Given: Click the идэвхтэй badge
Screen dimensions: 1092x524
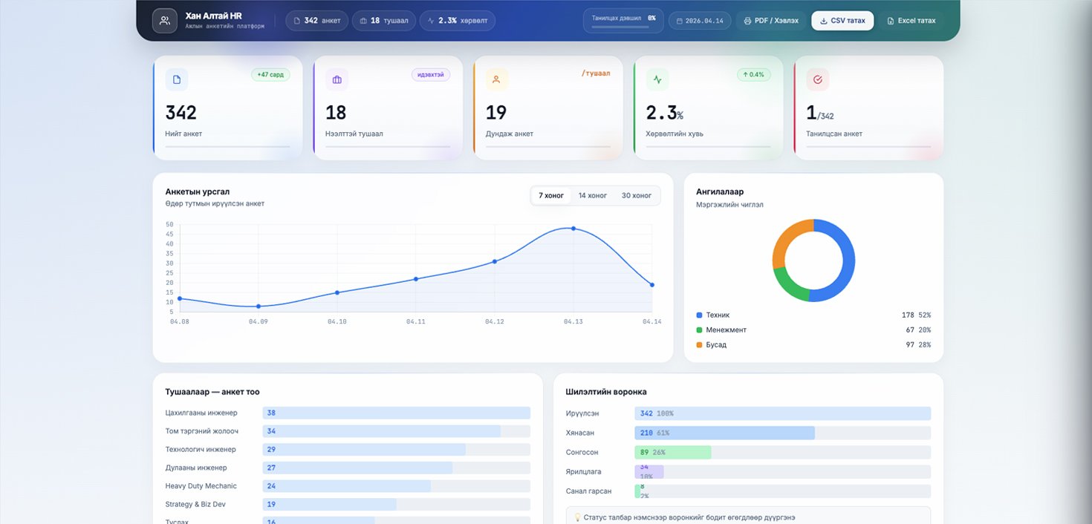Looking at the screenshot, I should tap(431, 75).
